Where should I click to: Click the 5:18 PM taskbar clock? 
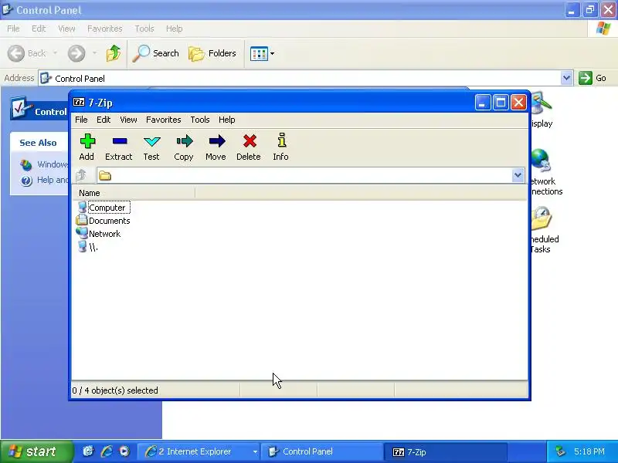click(x=589, y=451)
